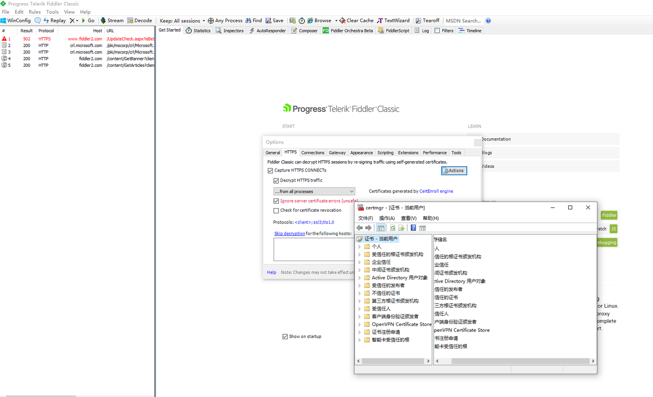
Task: Tearoff the inspectors panel
Action: coord(428,21)
